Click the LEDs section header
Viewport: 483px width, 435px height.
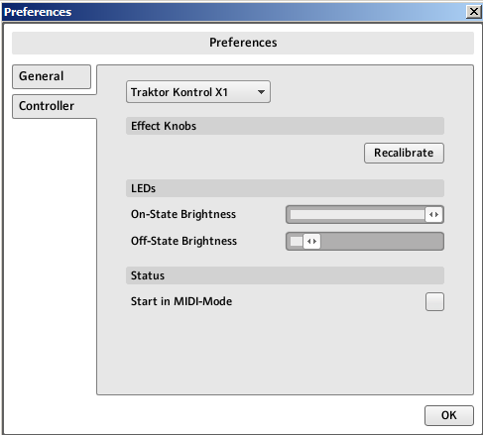click(285, 188)
